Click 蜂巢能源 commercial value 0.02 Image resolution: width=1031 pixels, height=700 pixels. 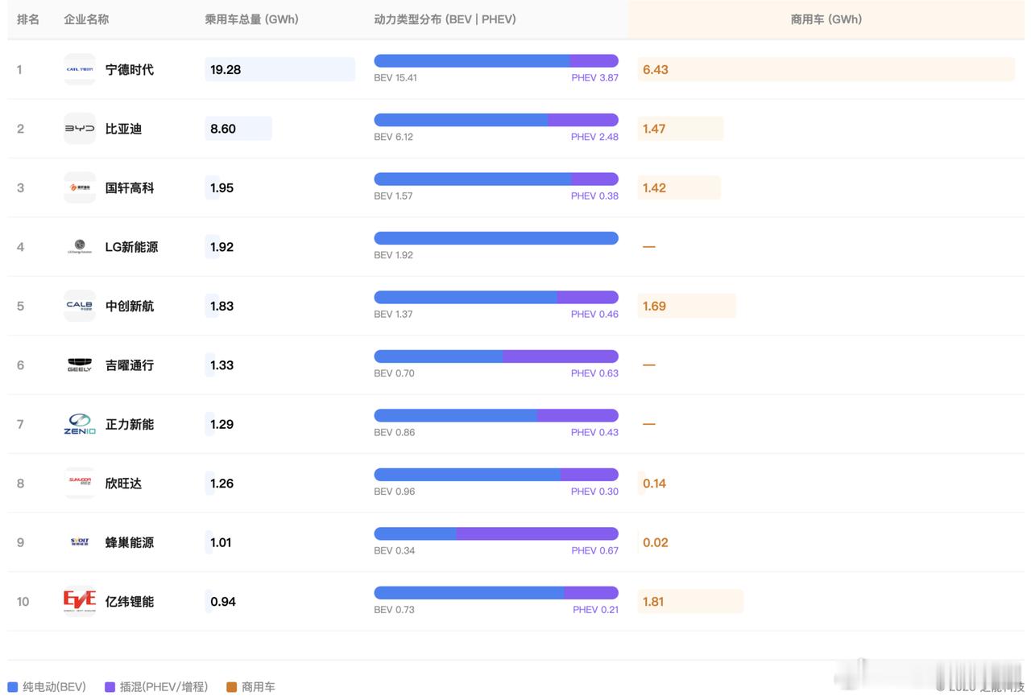point(656,542)
